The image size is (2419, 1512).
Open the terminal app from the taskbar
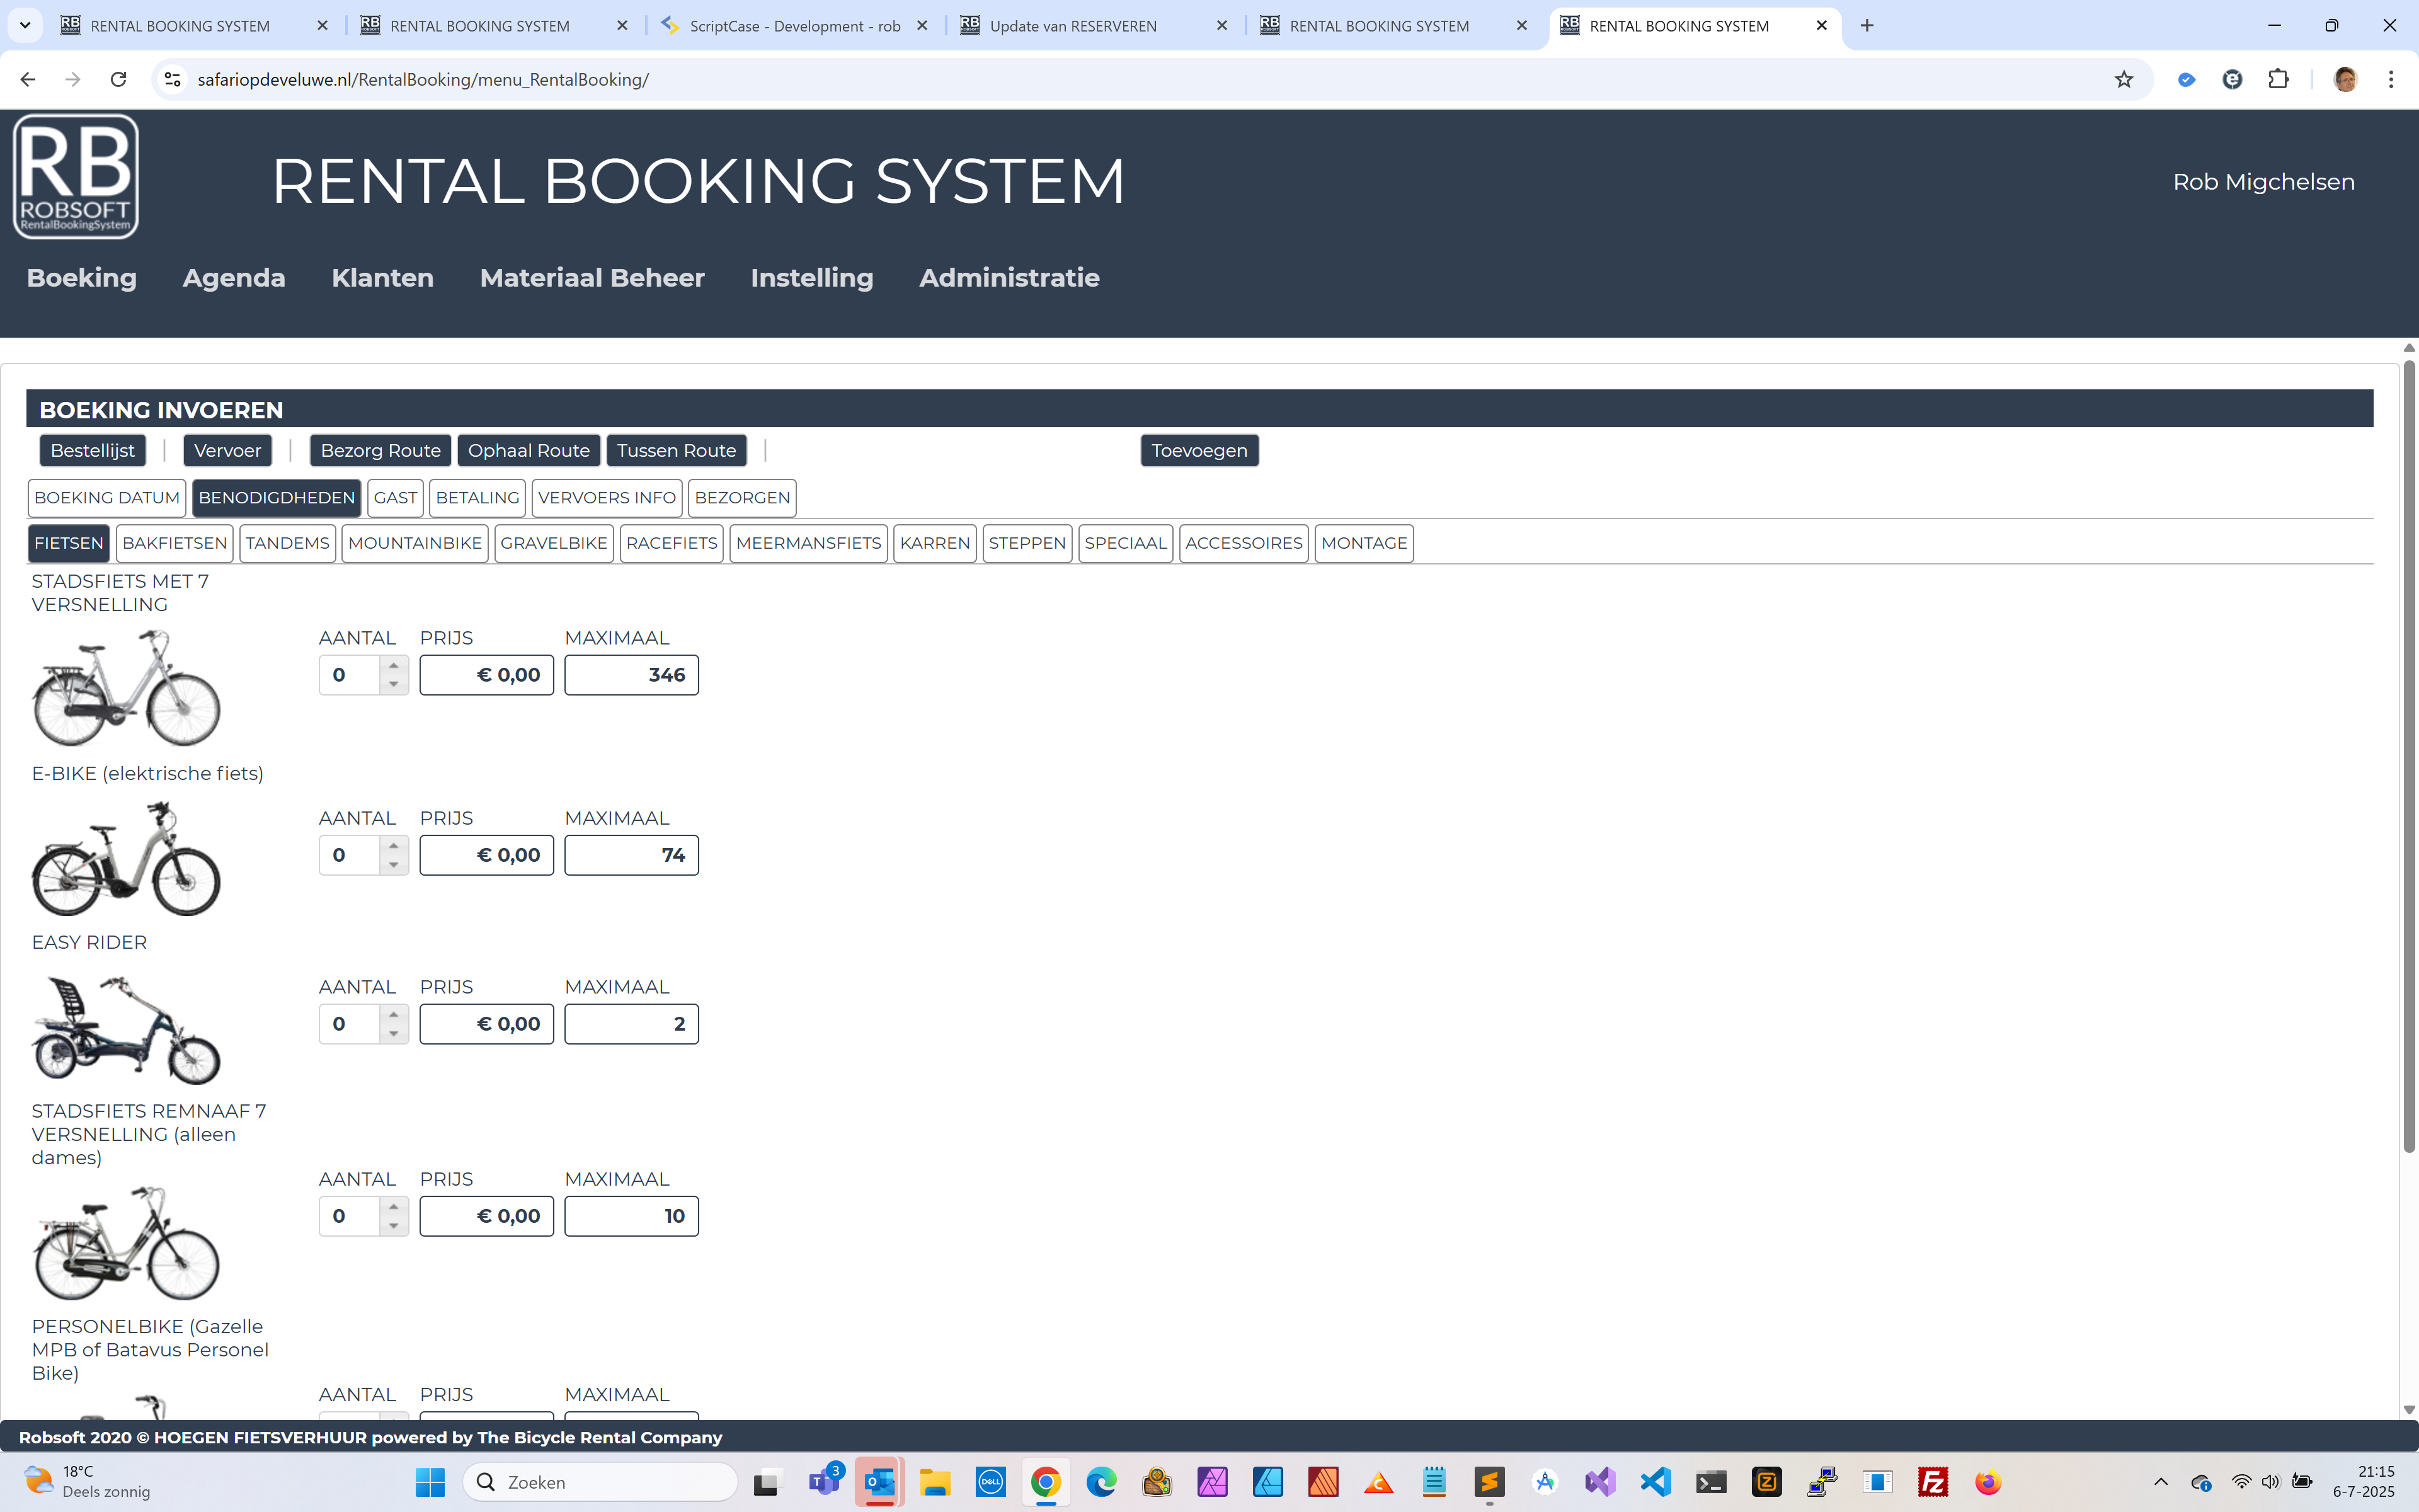coord(1712,1482)
